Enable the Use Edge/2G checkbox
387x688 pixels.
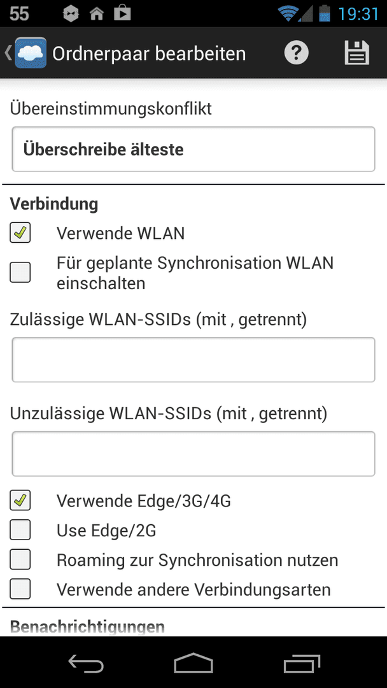(x=20, y=530)
